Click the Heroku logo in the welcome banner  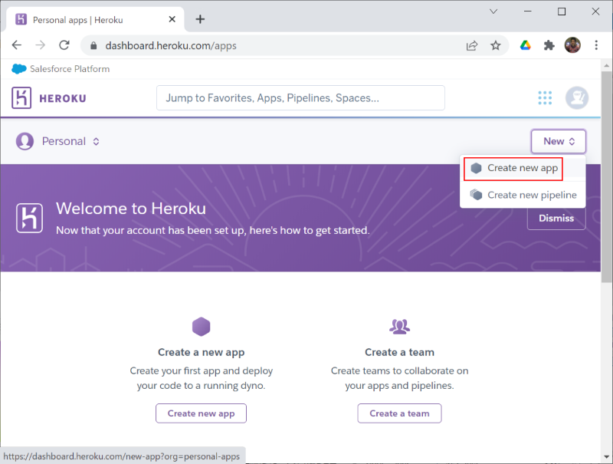tap(29, 219)
